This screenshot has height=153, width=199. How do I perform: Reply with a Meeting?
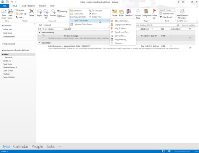coord(62,11)
